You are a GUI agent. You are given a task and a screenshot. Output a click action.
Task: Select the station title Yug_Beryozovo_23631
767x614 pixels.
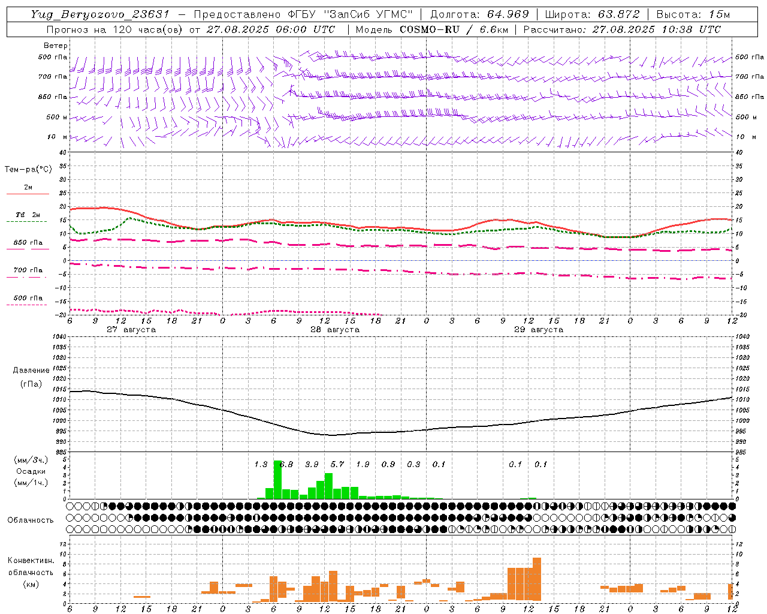click(x=100, y=14)
